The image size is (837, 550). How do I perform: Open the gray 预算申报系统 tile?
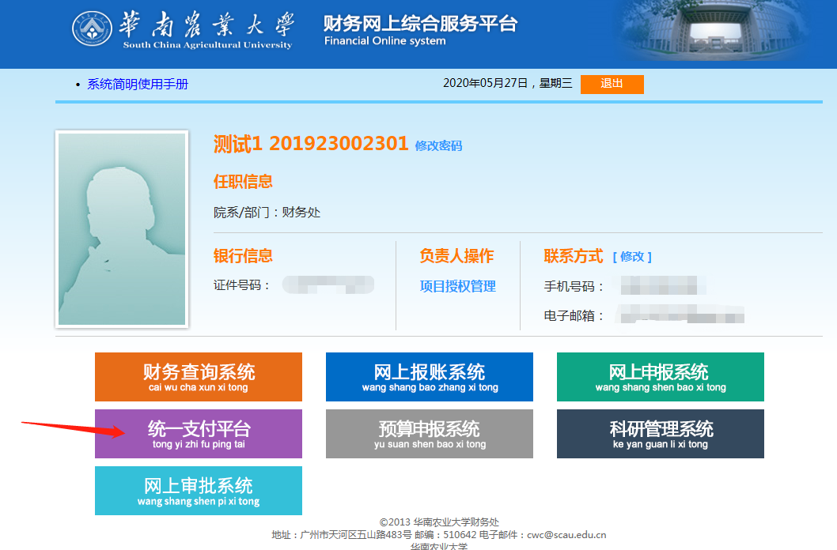pyautogui.click(x=430, y=434)
